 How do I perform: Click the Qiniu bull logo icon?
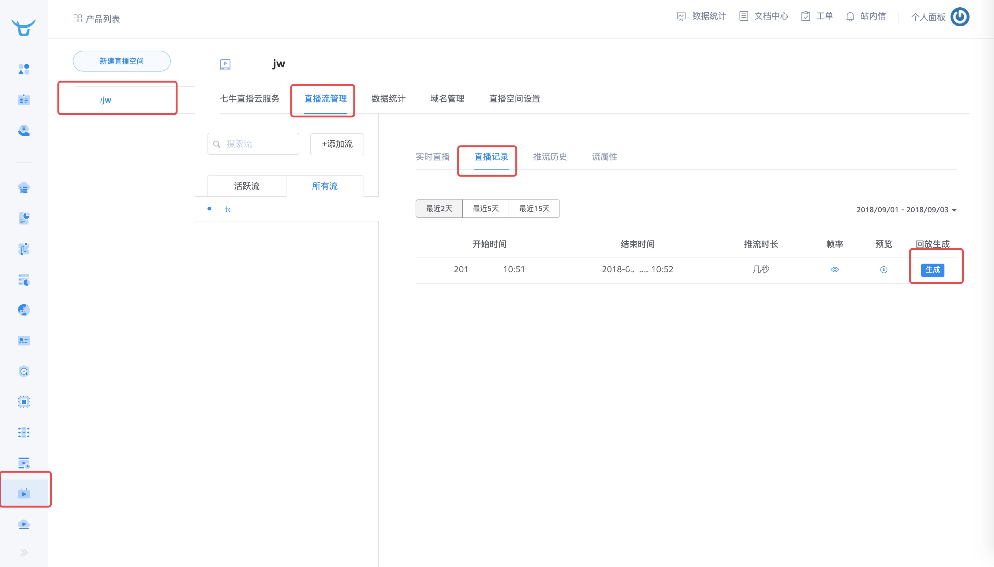pos(23,28)
